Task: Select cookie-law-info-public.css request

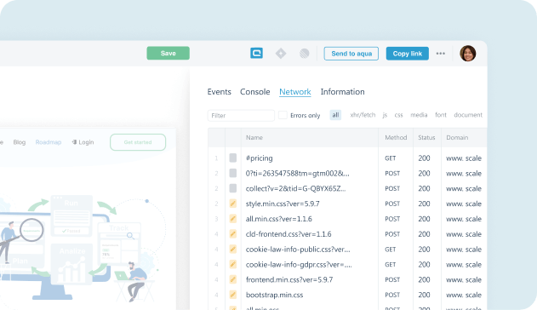Action: pyautogui.click(x=298, y=250)
